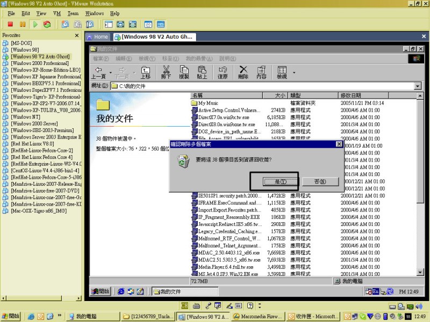
Task: Click the revert to snapshot icon
Action: coord(77,24)
